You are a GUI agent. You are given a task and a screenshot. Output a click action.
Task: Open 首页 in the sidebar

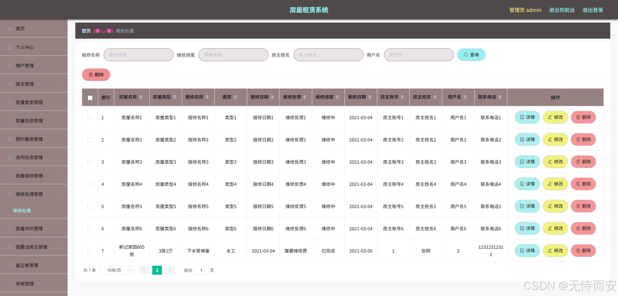(34, 29)
